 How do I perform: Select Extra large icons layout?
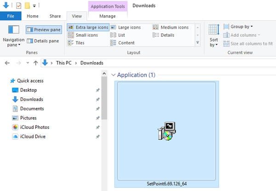[x=88, y=27]
